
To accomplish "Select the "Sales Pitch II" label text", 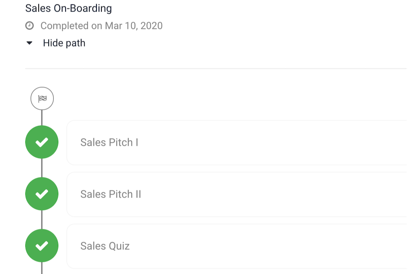I will tap(111, 194).
